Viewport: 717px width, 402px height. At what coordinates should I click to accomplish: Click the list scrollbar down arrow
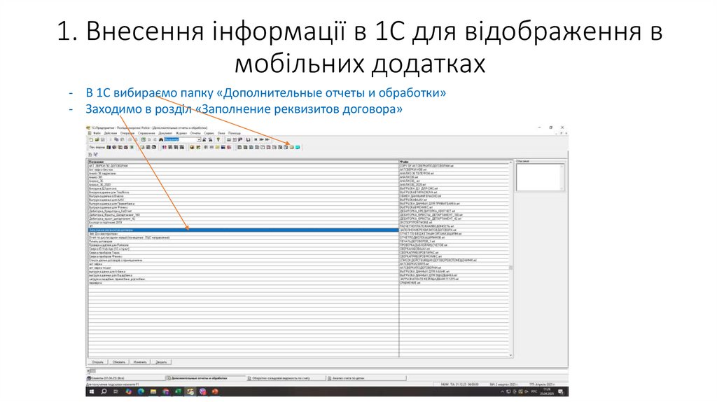(510, 355)
